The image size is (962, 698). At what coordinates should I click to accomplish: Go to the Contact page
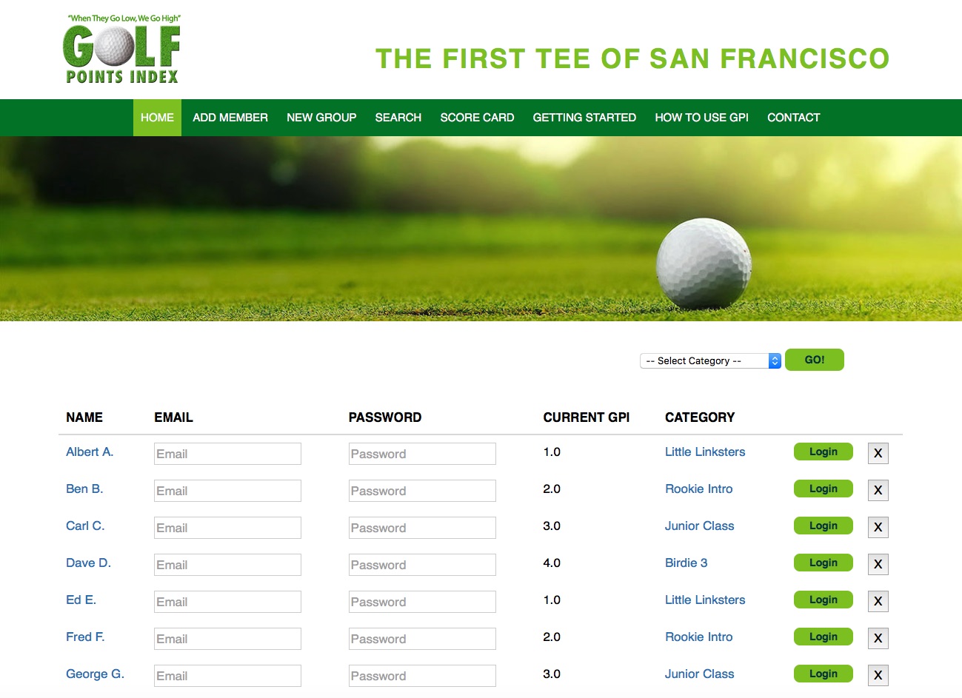[x=794, y=118]
